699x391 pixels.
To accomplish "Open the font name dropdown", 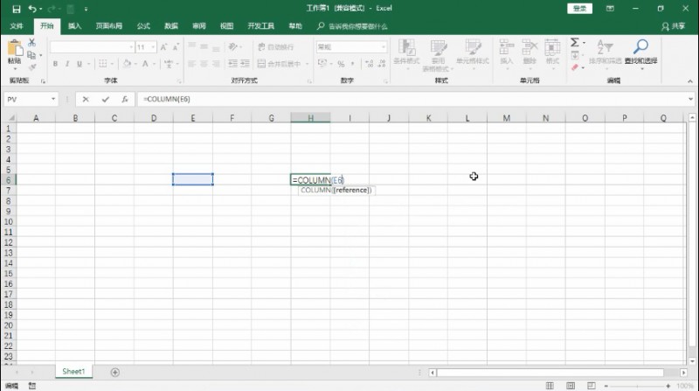I will [131, 47].
